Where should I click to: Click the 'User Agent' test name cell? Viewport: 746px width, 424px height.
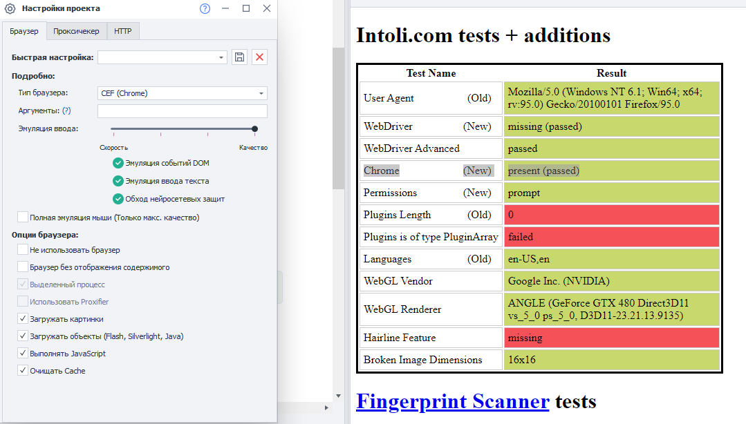tap(431, 98)
